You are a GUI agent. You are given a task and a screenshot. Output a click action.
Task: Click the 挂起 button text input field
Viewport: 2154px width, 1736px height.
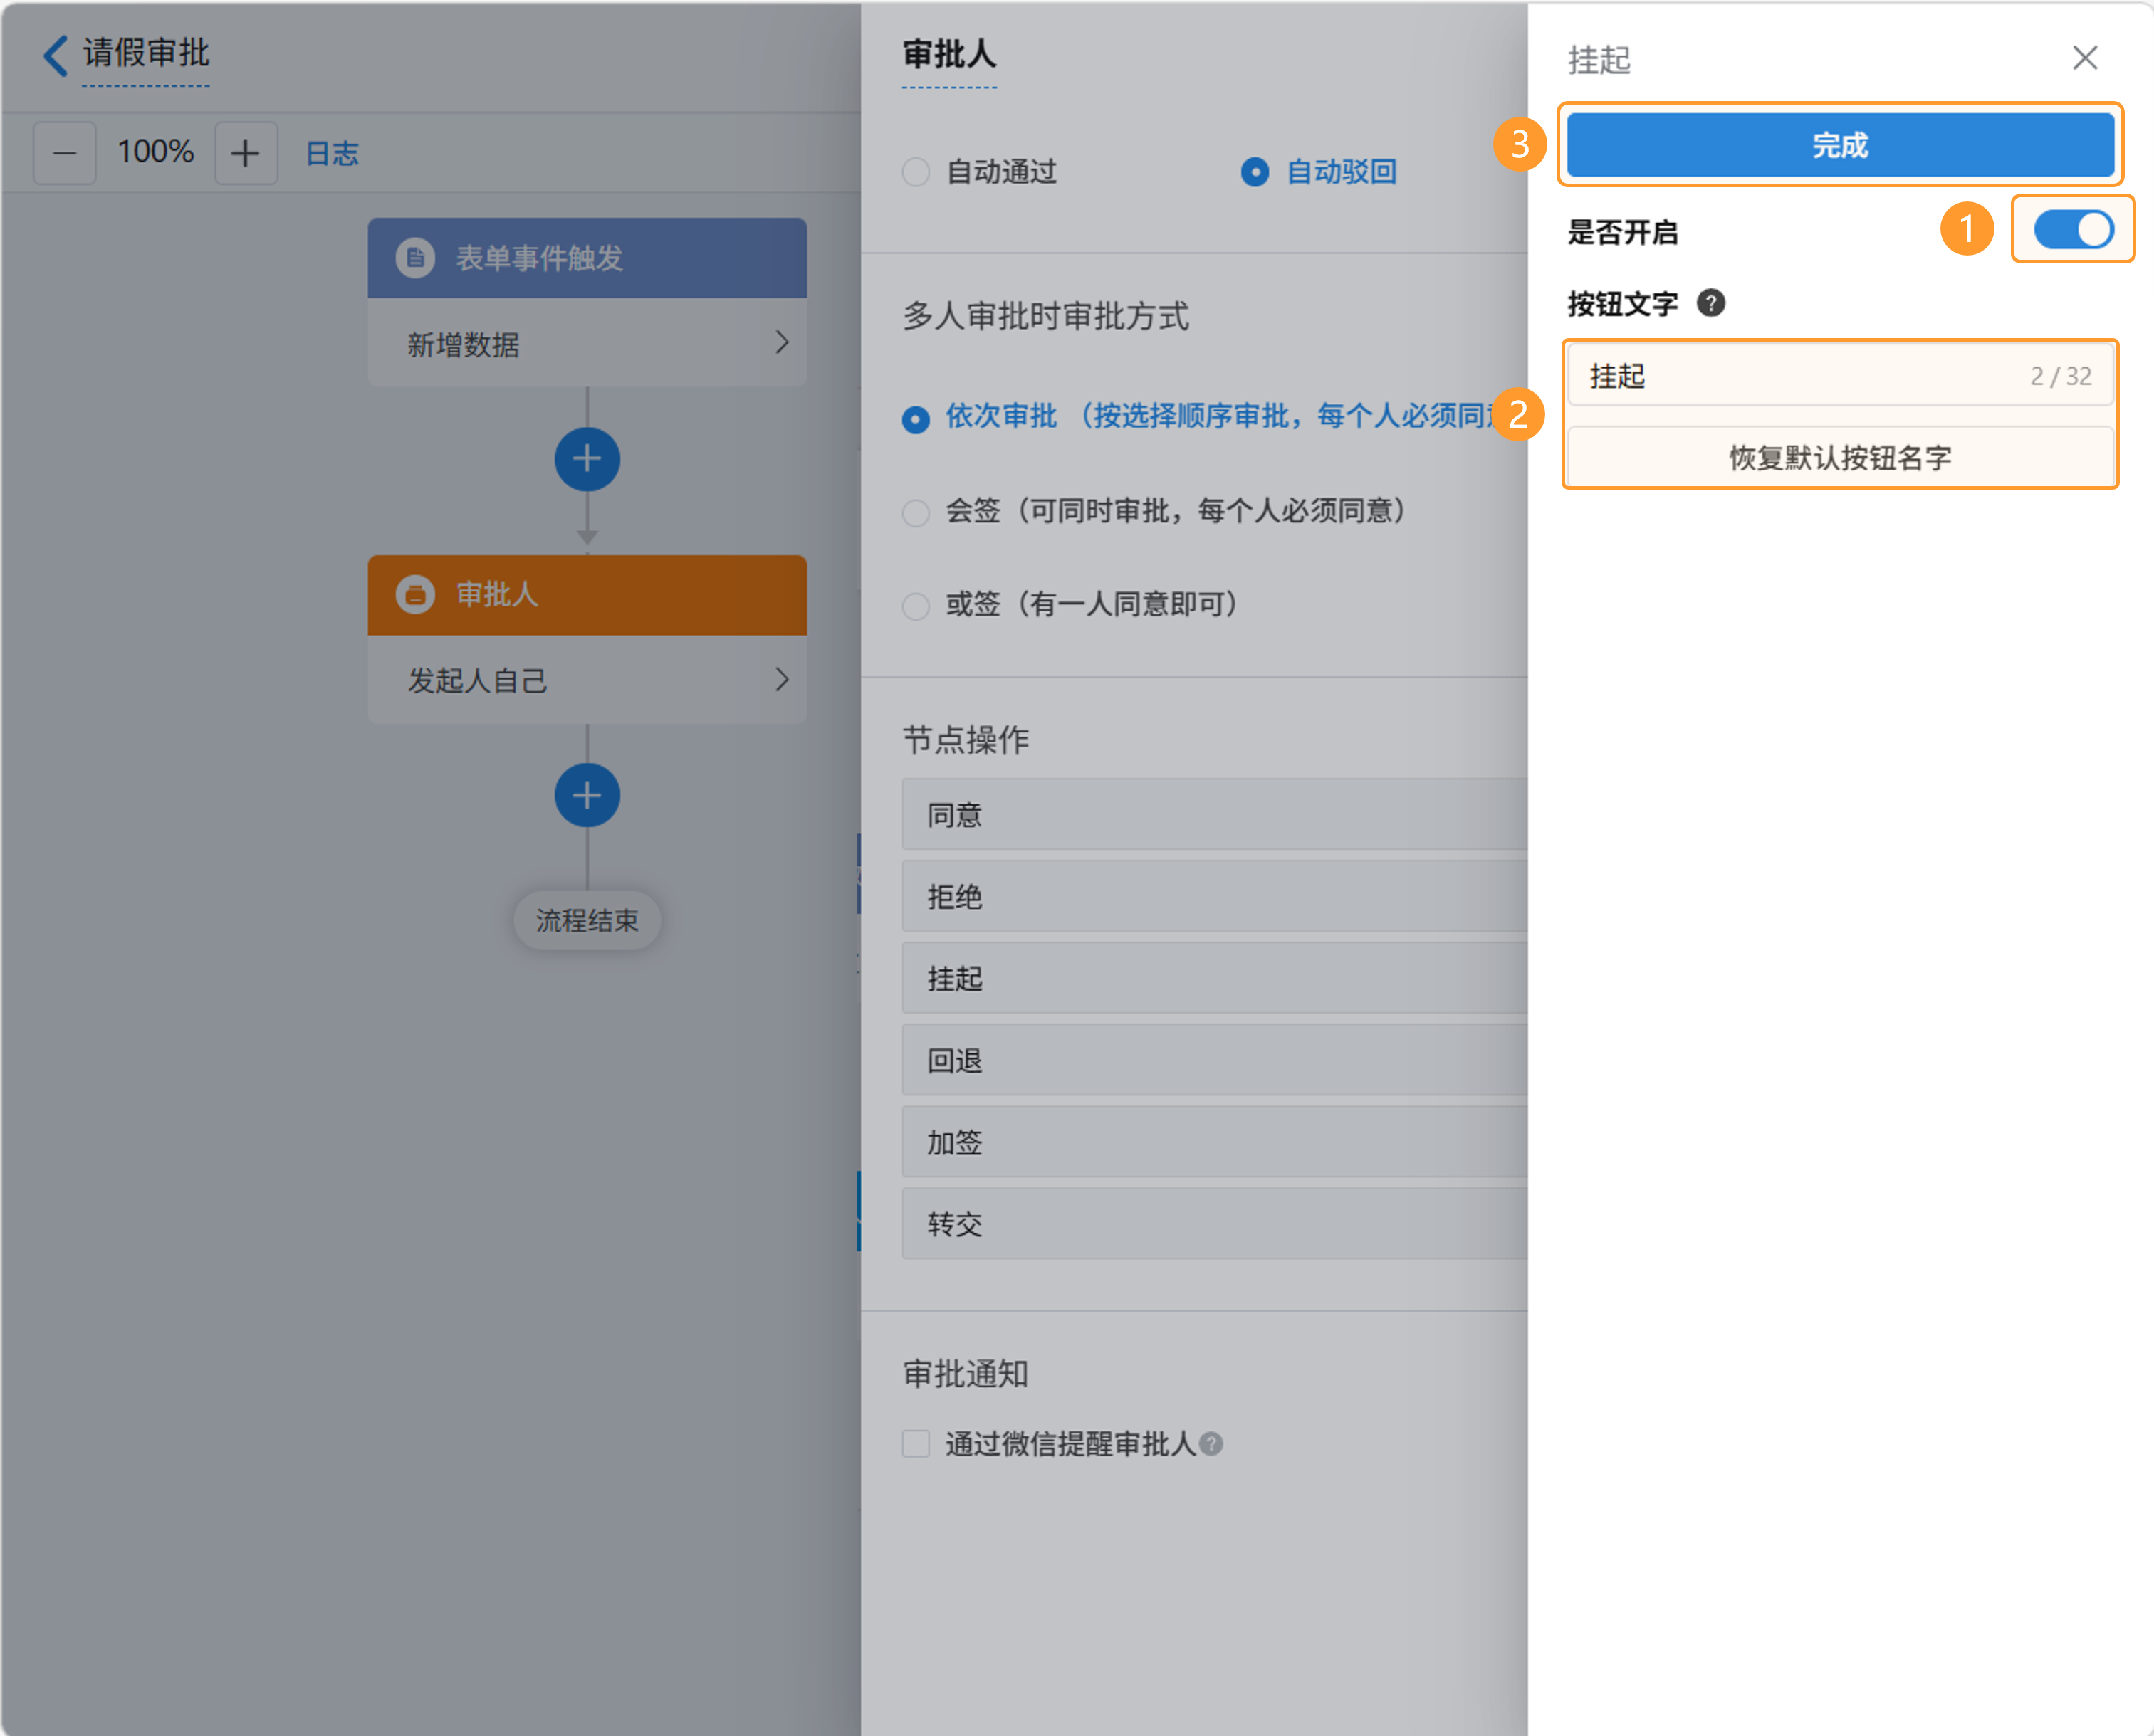pyautogui.click(x=1801, y=376)
